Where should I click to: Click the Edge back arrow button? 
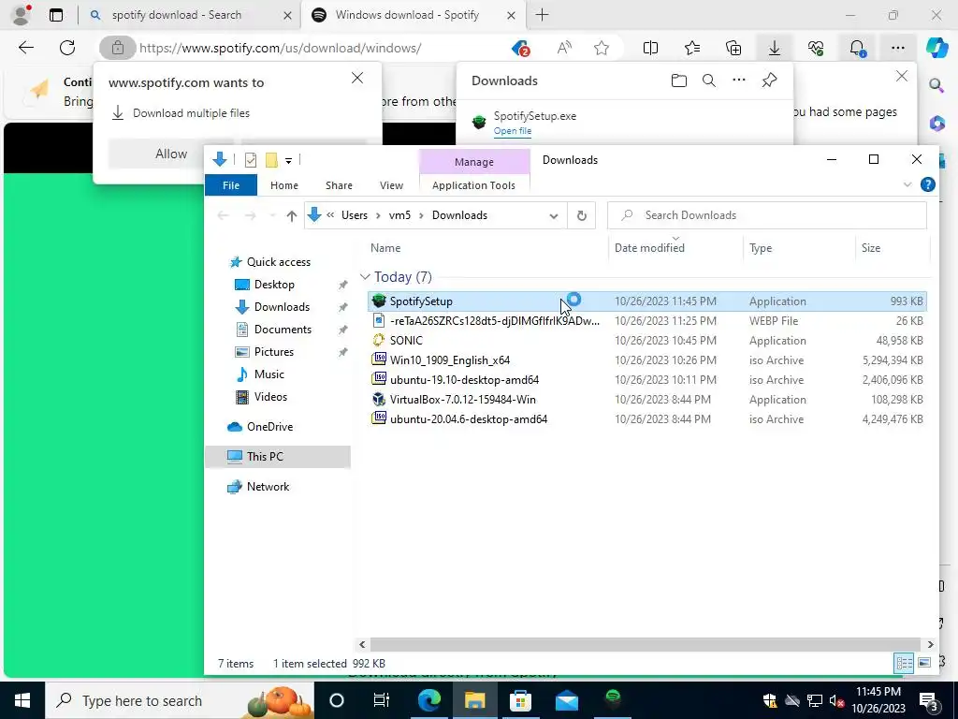point(26,48)
